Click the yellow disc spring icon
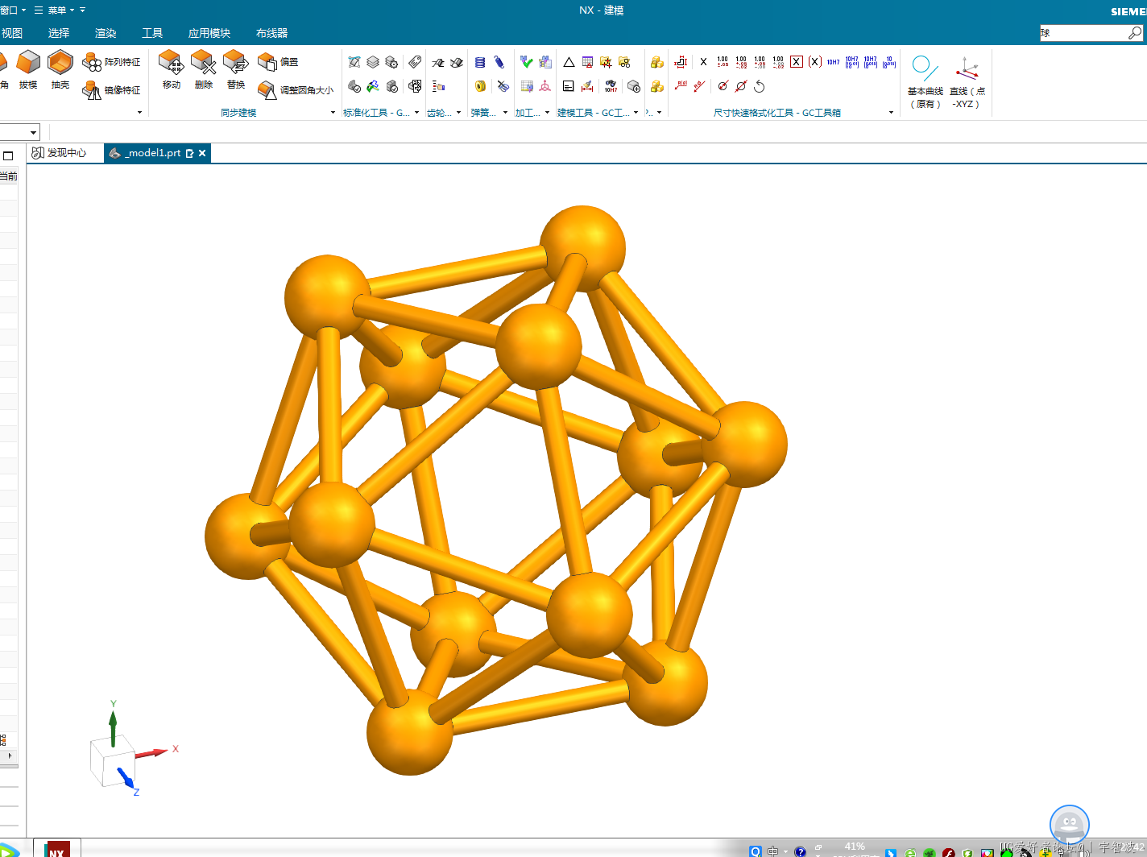The width and height of the screenshot is (1147, 857). [x=480, y=86]
